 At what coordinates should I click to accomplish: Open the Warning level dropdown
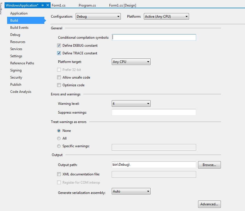pyautogui.click(x=131, y=104)
